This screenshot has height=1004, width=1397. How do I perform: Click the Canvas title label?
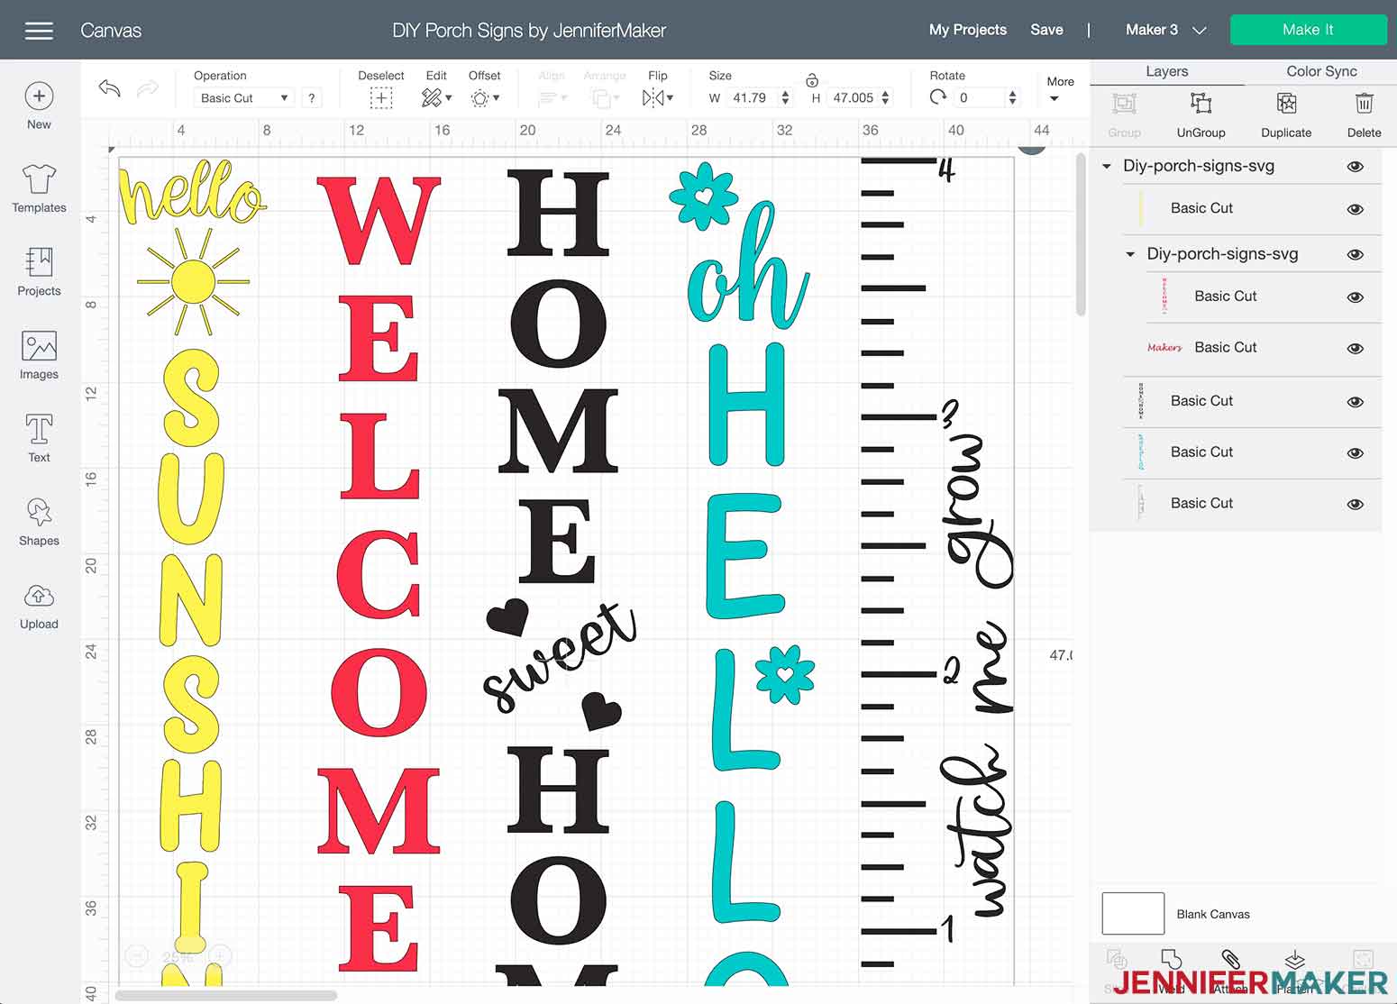click(111, 30)
